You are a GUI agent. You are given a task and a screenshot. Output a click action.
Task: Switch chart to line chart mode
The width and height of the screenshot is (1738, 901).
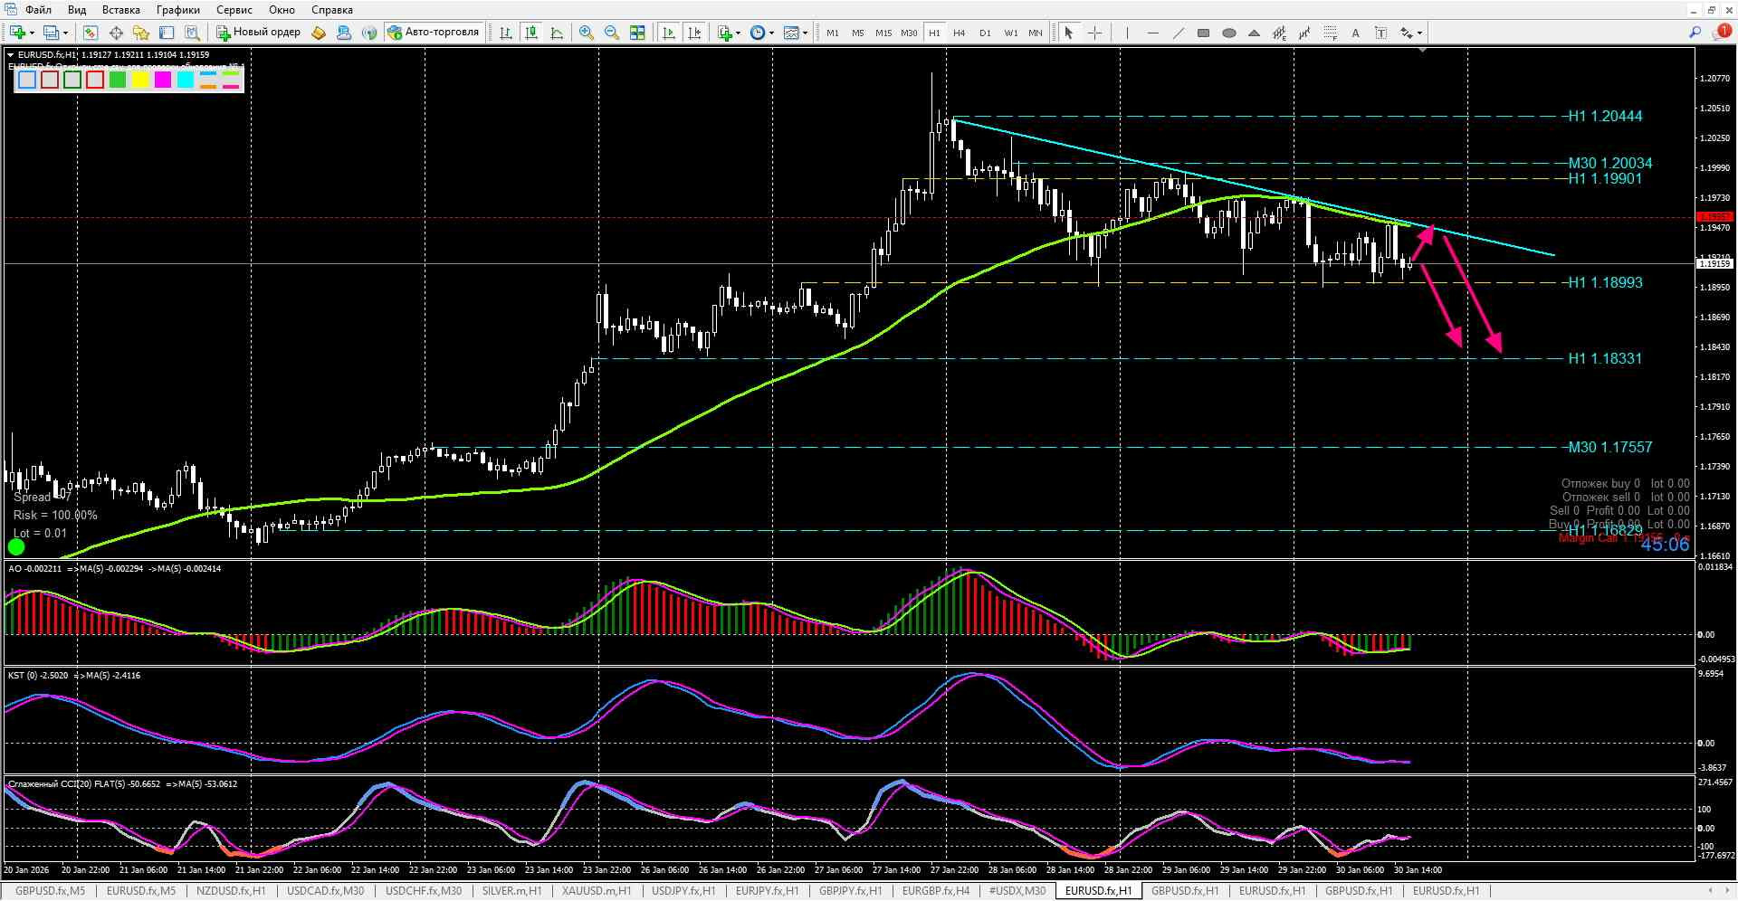(557, 33)
